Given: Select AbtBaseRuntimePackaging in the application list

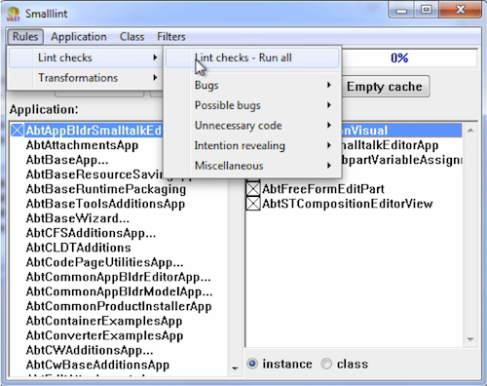Looking at the screenshot, I should (x=106, y=189).
